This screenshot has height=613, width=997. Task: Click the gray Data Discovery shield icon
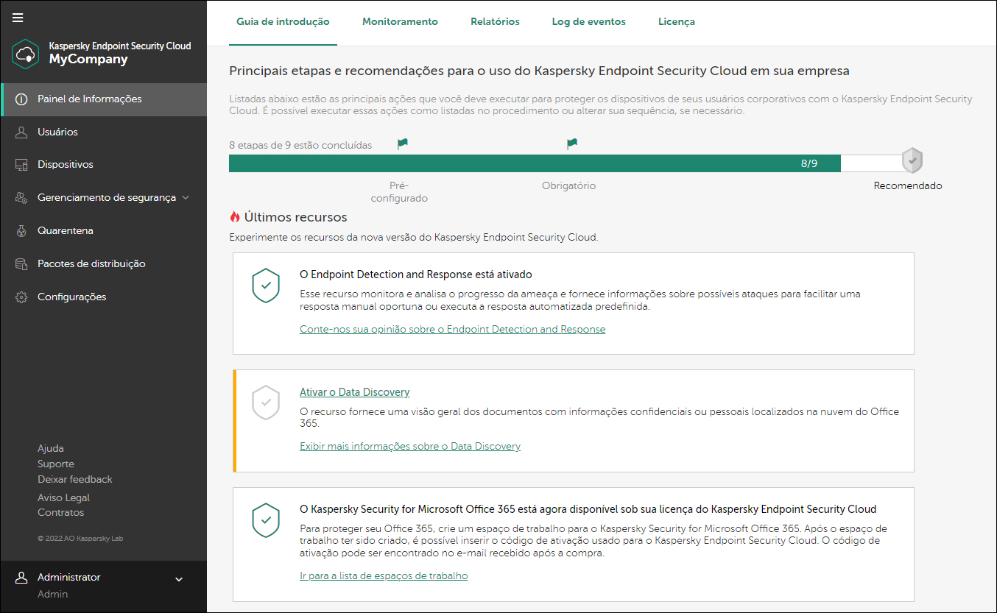266,403
